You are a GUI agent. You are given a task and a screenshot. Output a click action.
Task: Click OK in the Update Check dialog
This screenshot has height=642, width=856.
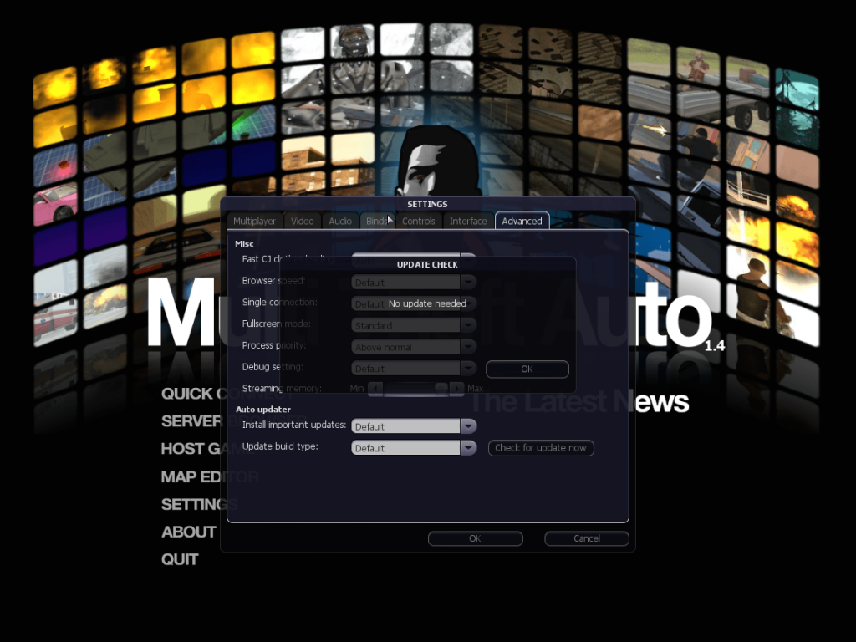[x=527, y=369]
